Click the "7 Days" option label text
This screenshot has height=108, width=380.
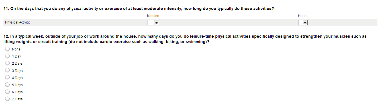pyautogui.click(x=17, y=99)
